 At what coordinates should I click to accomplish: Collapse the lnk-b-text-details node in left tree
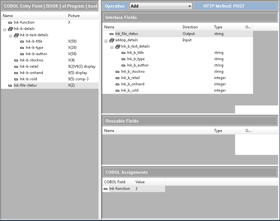coord(10,36)
